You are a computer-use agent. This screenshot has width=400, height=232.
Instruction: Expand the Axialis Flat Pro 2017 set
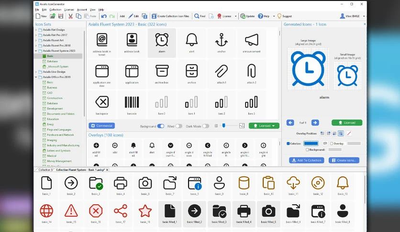point(36,35)
